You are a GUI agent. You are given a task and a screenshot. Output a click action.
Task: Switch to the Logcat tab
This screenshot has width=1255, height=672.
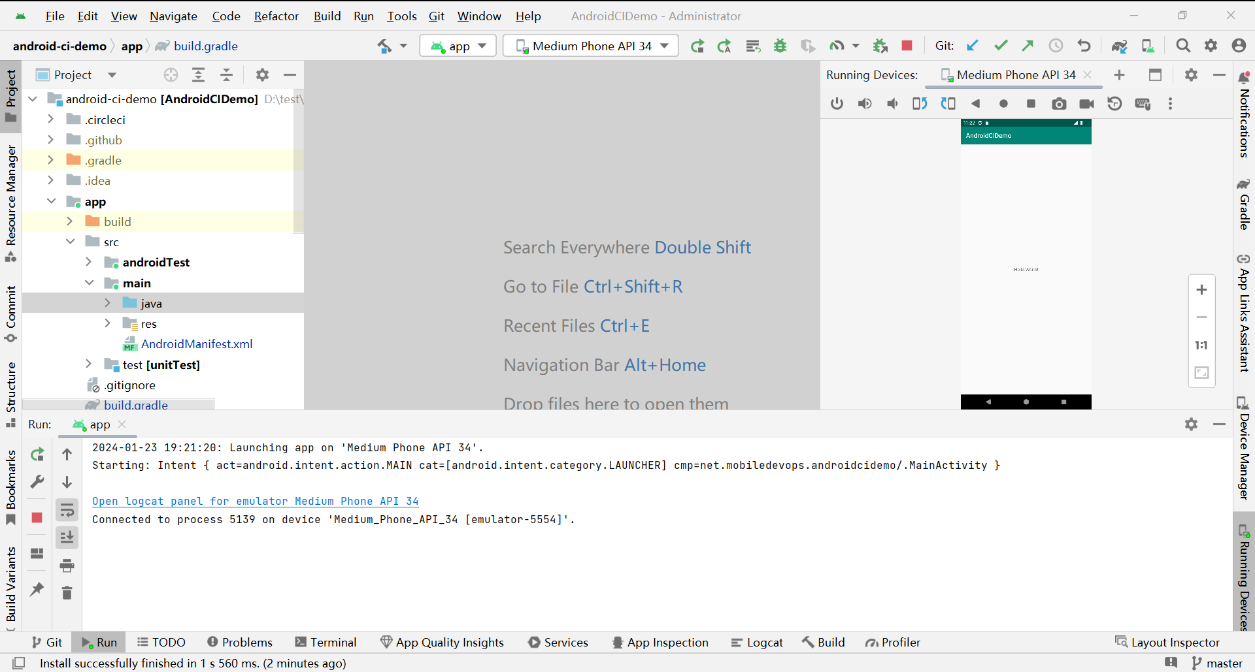click(757, 642)
